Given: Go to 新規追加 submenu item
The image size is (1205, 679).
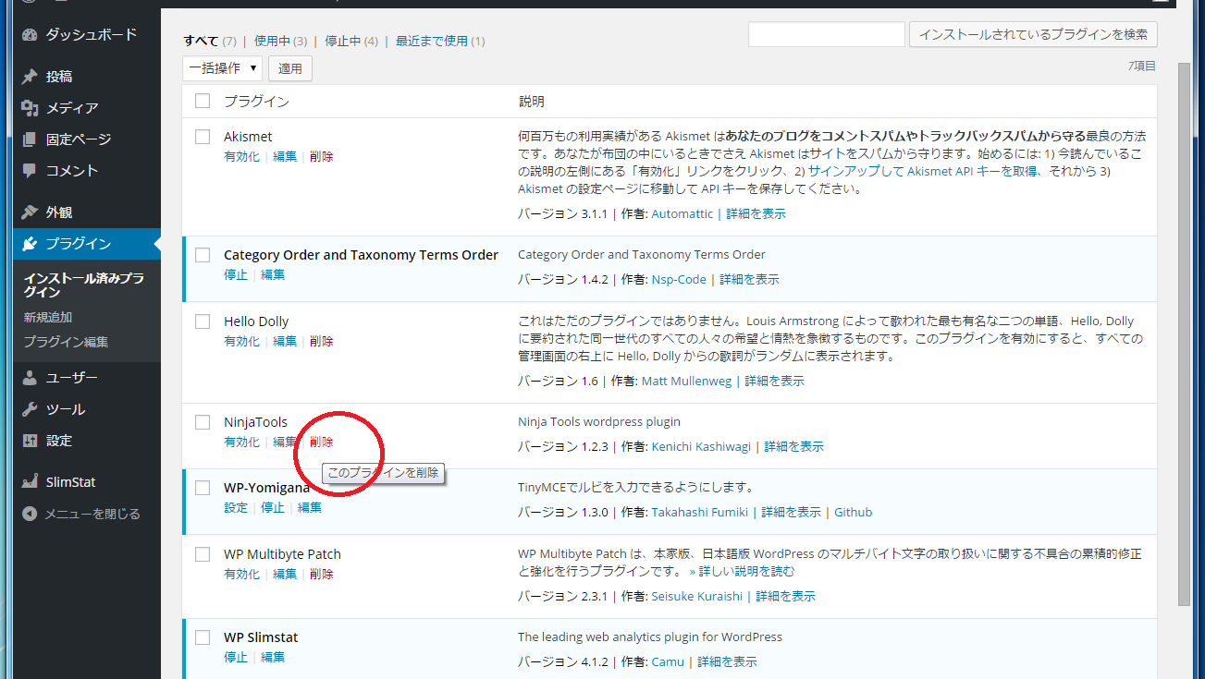Looking at the screenshot, I should coord(47,317).
